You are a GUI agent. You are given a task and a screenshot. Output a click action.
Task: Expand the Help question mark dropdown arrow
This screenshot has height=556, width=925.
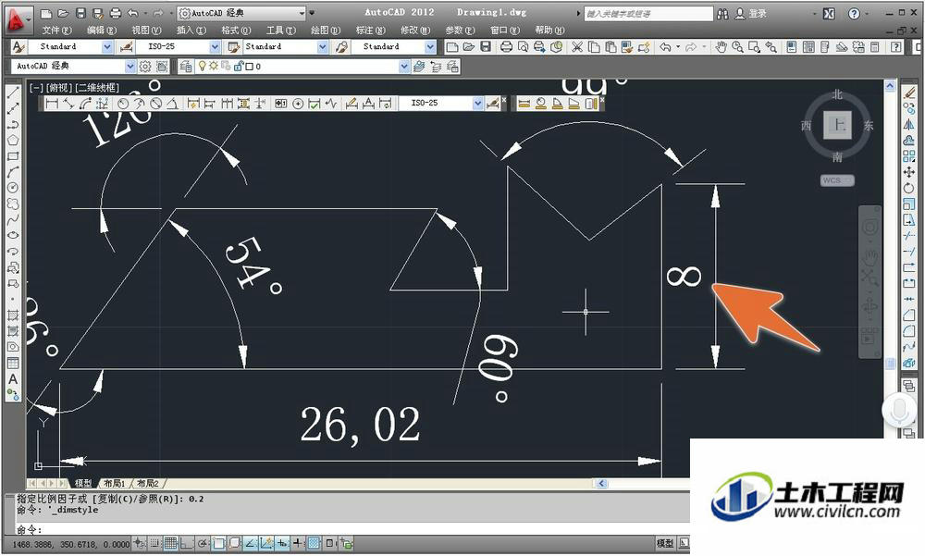pyautogui.click(x=868, y=14)
